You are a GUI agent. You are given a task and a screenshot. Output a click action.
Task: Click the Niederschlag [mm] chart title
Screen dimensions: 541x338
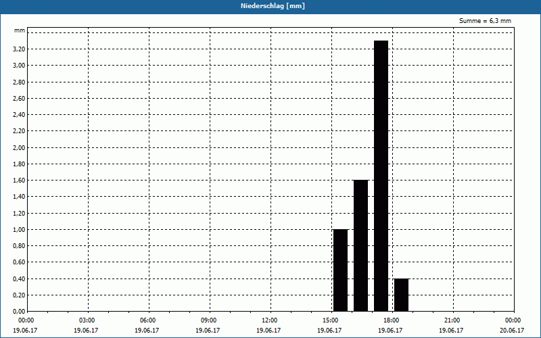(273, 6)
